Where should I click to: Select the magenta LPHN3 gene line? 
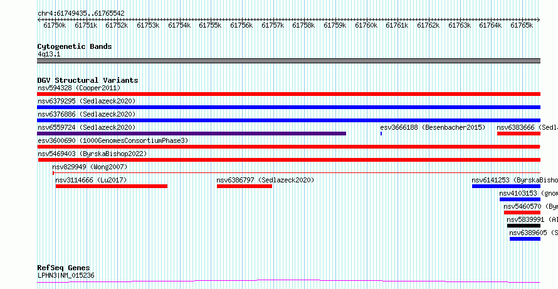[x=288, y=281]
